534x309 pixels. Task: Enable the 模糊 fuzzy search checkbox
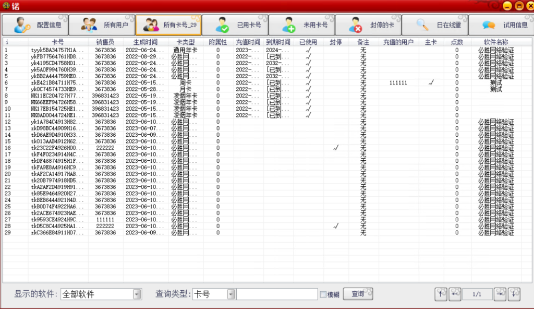click(x=324, y=294)
